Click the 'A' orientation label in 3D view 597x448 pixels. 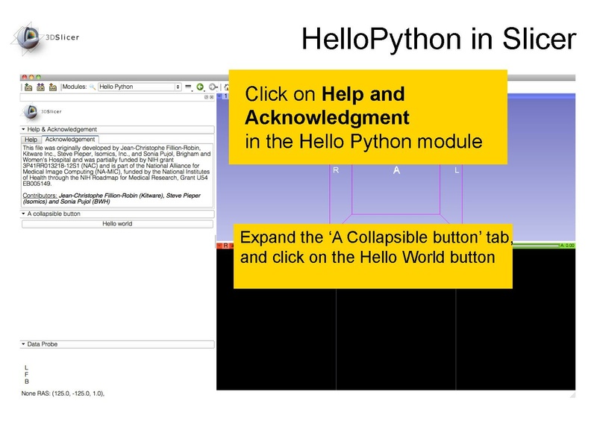click(396, 170)
